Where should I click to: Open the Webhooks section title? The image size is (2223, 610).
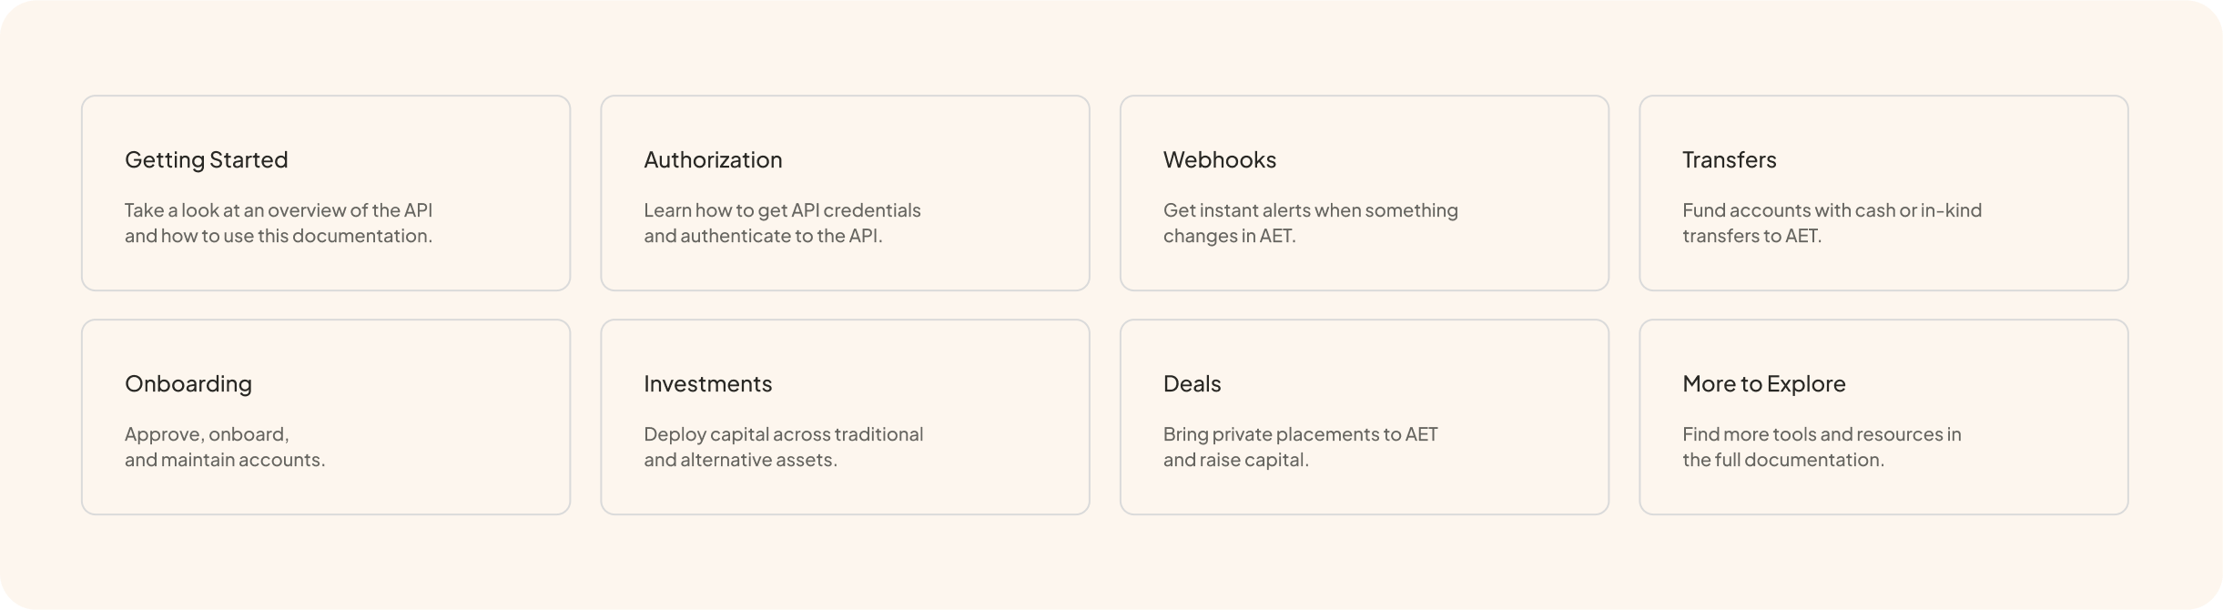pyautogui.click(x=1219, y=160)
